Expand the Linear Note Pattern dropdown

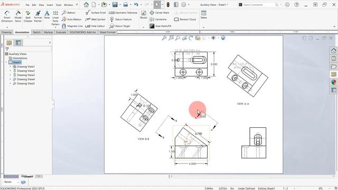click(55, 27)
